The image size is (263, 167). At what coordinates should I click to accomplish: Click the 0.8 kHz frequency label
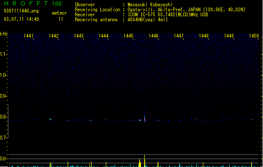tap(3, 117)
